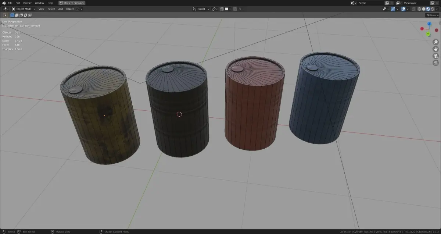
Task: Open the transform pivot point dropdown
Action: click(x=215, y=9)
